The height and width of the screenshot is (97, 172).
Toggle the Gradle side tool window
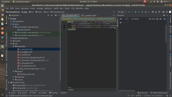[170, 29]
